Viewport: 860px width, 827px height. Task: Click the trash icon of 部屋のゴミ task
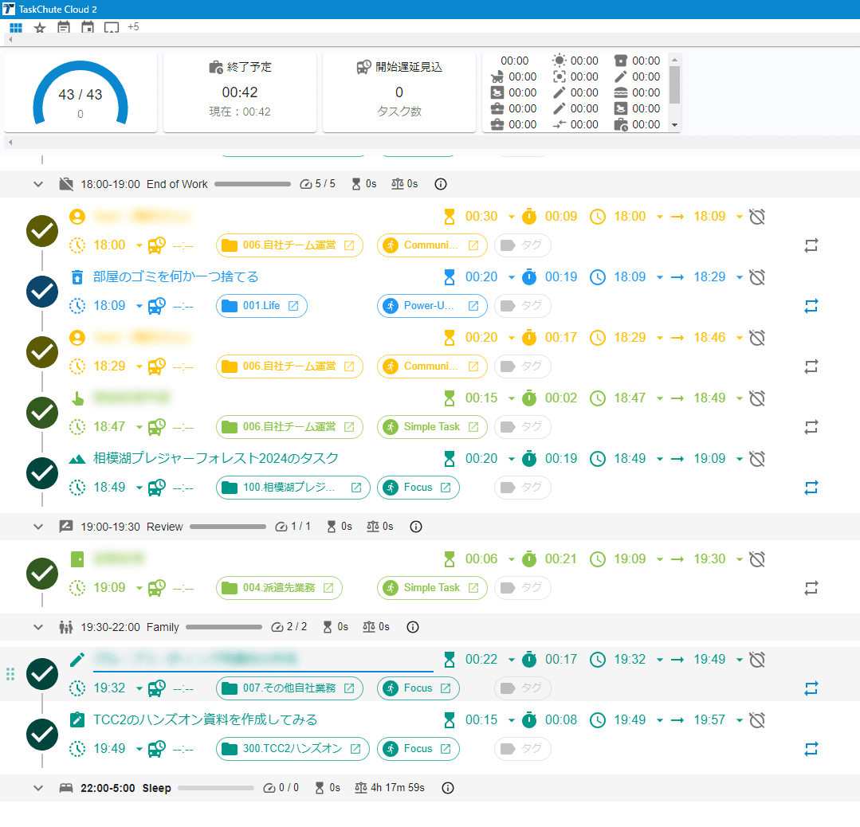point(77,277)
